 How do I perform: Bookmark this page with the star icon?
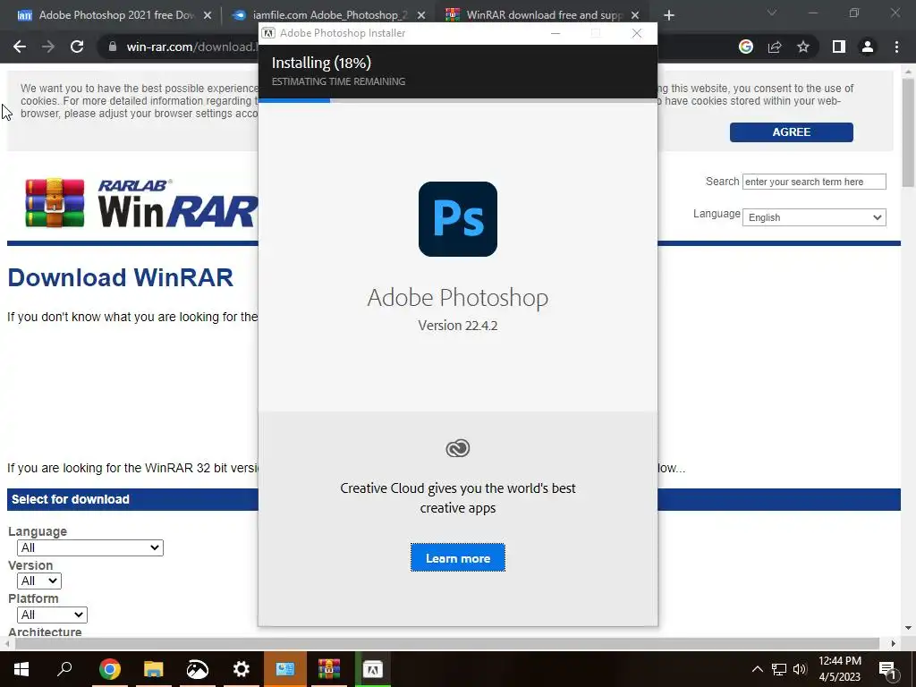pyautogui.click(x=803, y=47)
